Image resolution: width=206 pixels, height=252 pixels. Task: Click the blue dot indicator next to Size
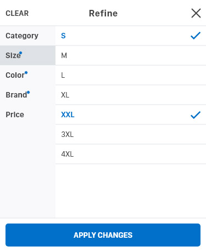click(21, 53)
